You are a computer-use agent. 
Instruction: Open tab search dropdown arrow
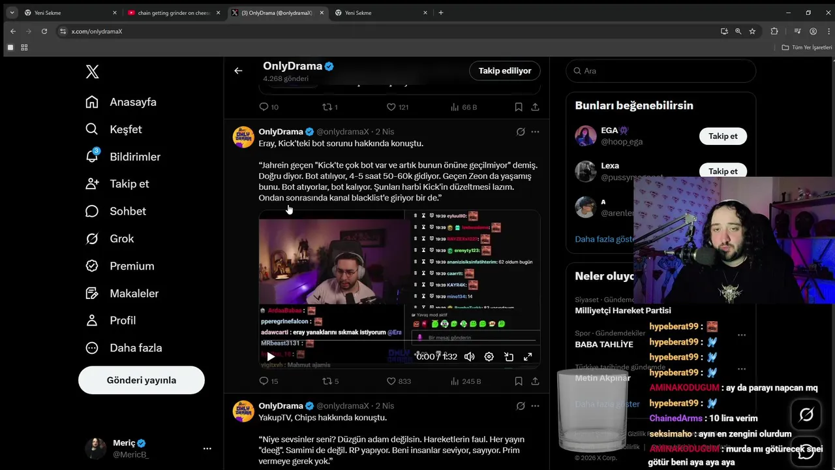12,12
